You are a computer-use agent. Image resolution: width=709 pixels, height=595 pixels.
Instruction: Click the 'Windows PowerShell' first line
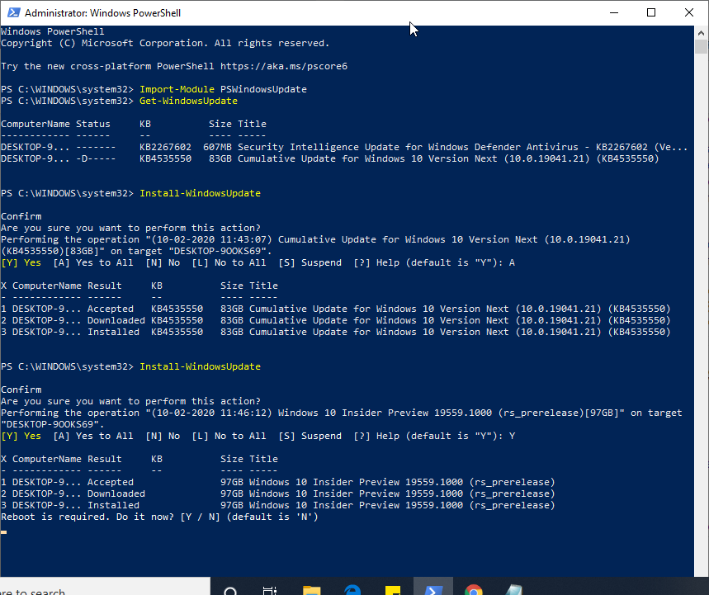(x=53, y=31)
